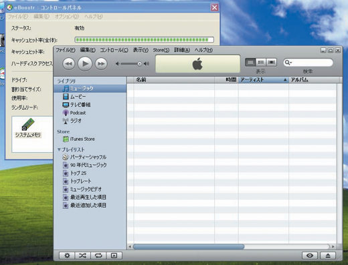The width and height of the screenshot is (348, 265).
Task: Minimize the iTunes window
Action: [x=323, y=50]
